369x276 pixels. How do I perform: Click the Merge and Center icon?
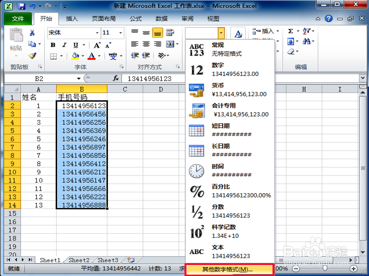coord(170,44)
